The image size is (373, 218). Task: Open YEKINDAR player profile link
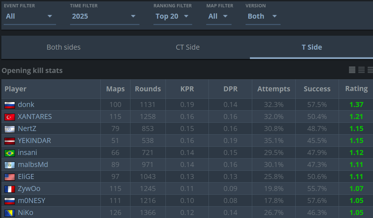coord(34,141)
